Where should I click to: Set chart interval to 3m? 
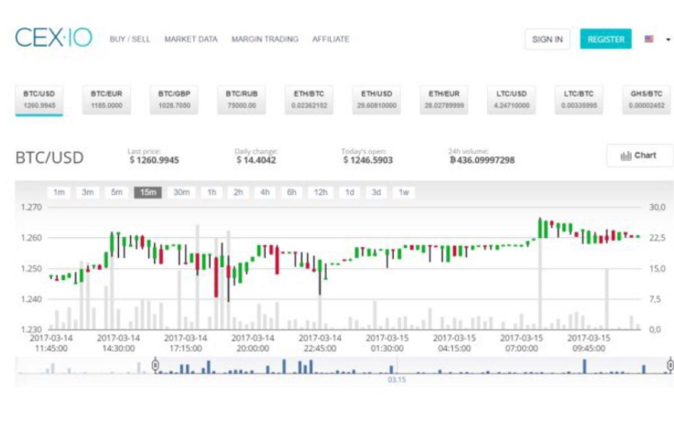click(88, 192)
